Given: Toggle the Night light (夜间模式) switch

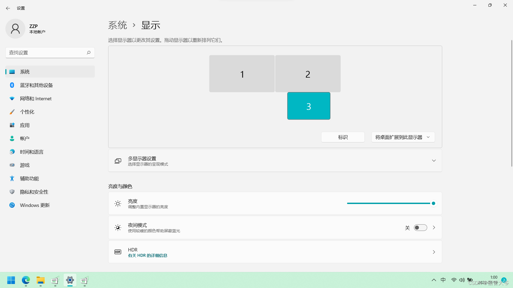Looking at the screenshot, I should [420, 227].
